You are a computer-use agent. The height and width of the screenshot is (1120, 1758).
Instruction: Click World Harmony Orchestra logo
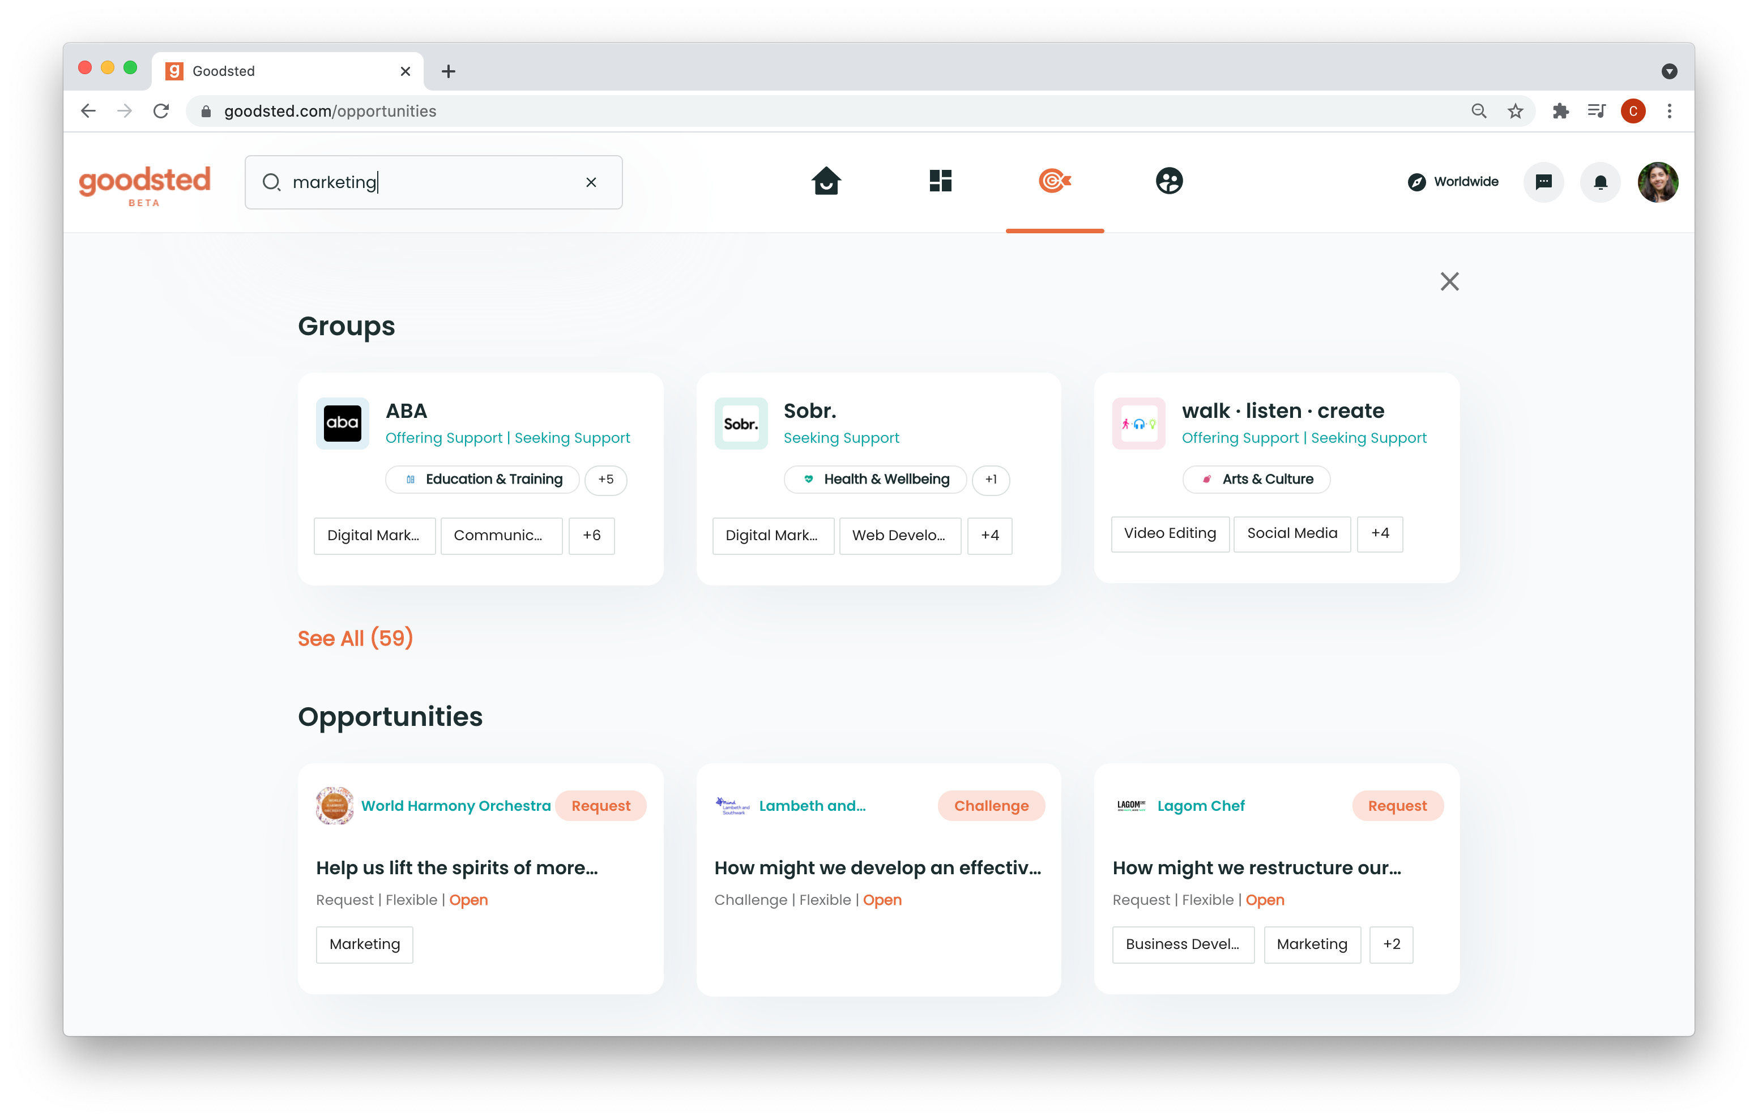(x=335, y=806)
